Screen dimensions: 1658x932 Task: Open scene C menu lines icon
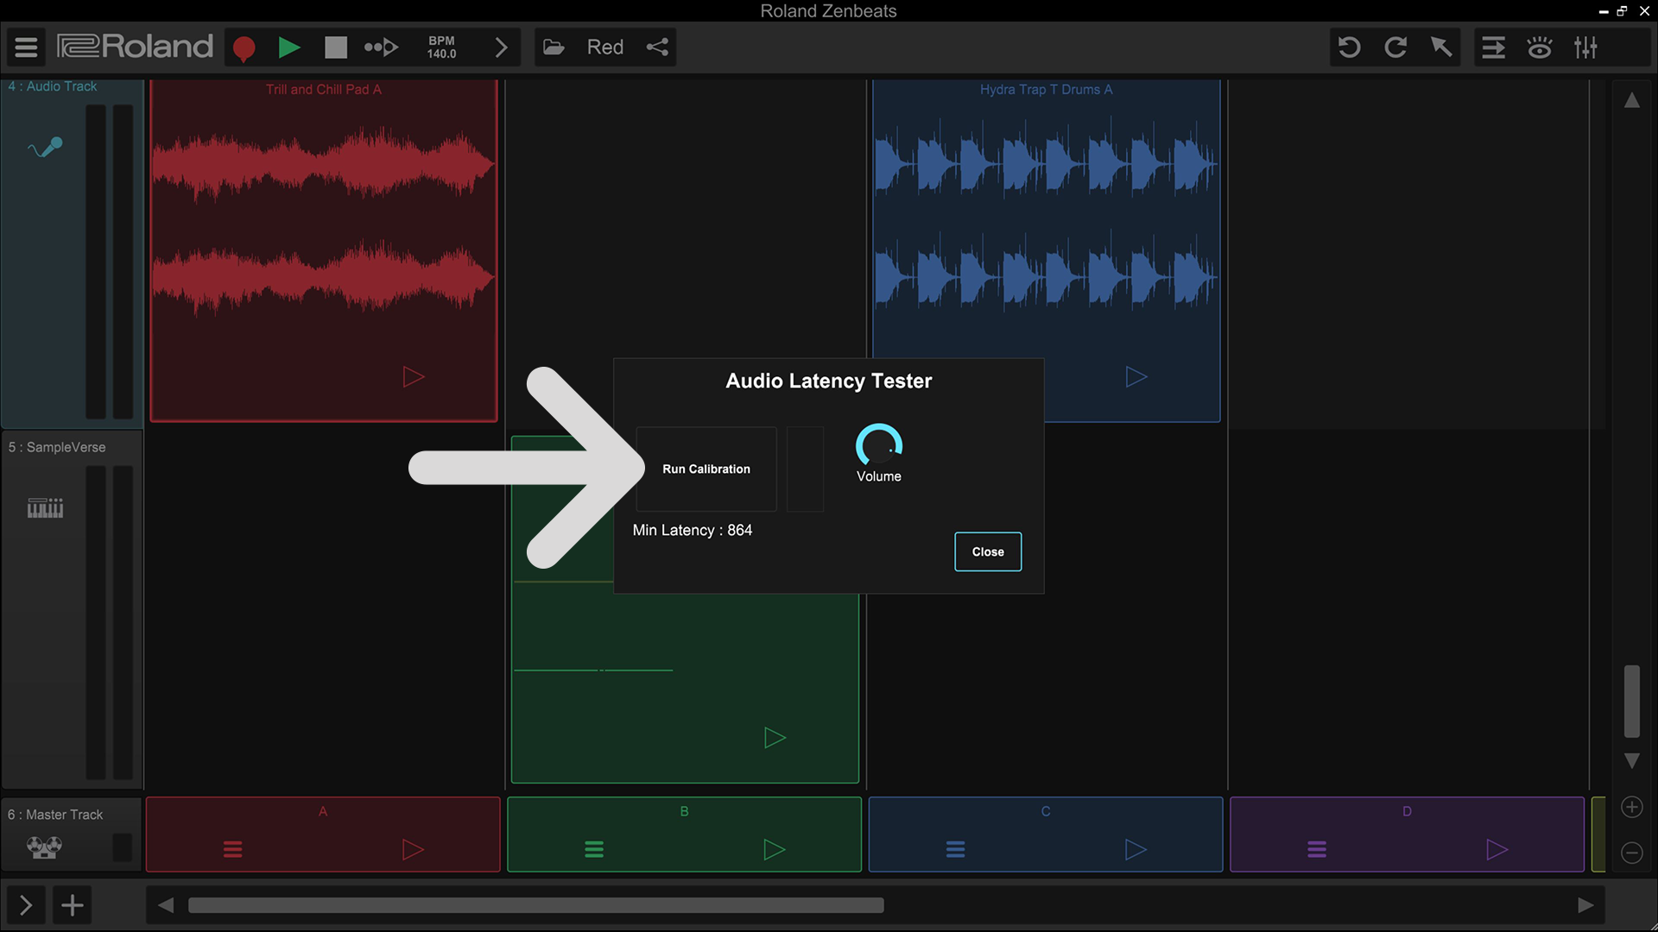pos(955,849)
